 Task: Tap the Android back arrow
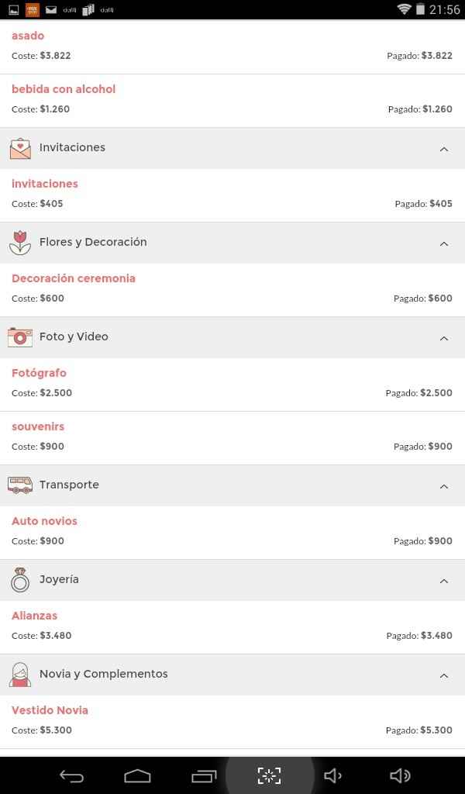[71, 775]
